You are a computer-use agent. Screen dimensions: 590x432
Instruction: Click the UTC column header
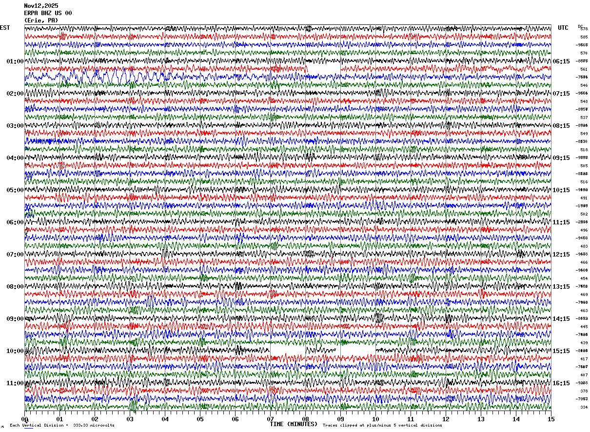[x=563, y=28]
